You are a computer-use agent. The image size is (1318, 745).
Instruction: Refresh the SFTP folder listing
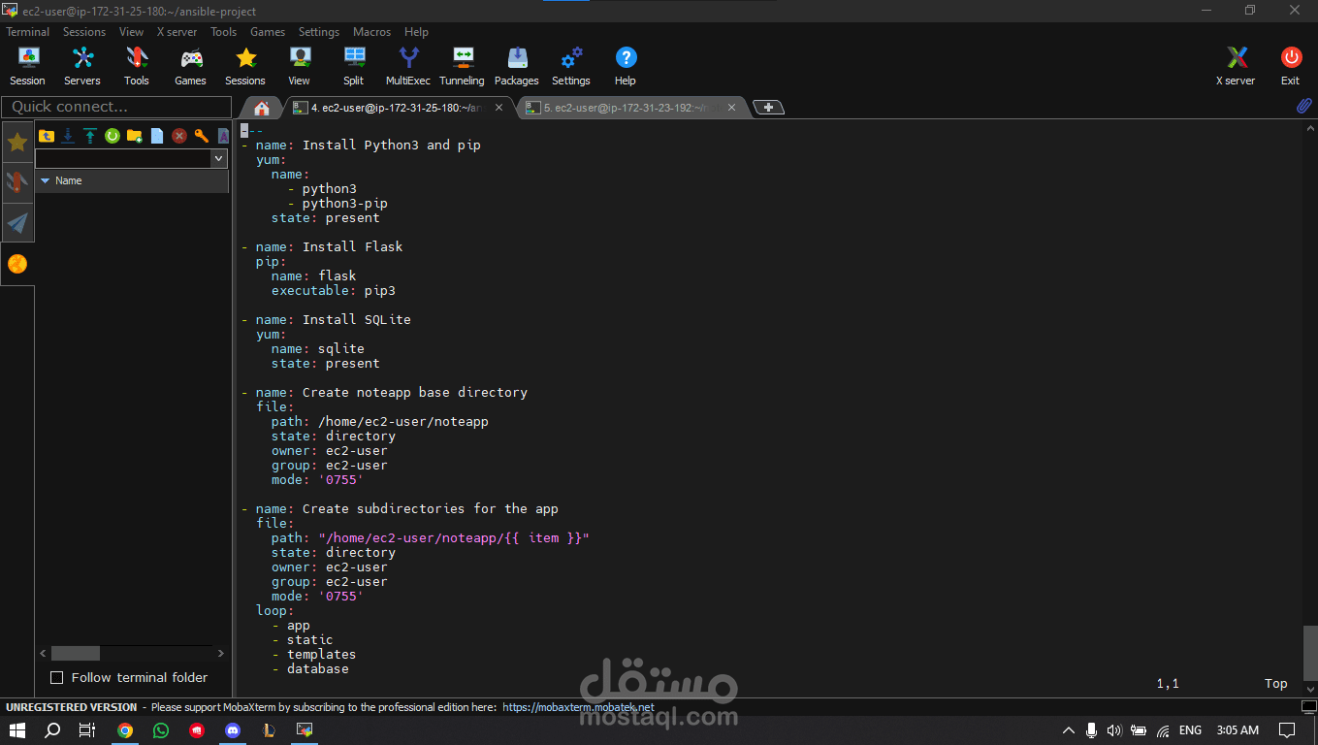[113, 136]
